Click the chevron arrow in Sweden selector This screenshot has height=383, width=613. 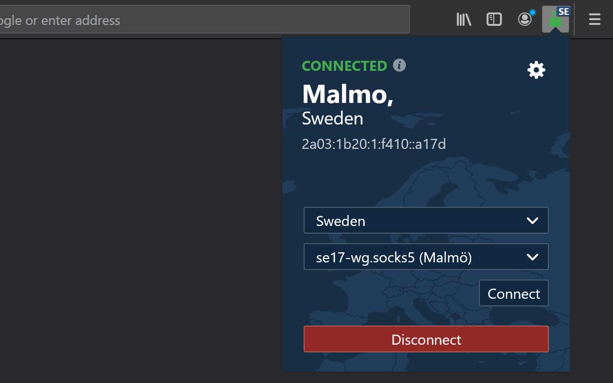pyautogui.click(x=533, y=221)
